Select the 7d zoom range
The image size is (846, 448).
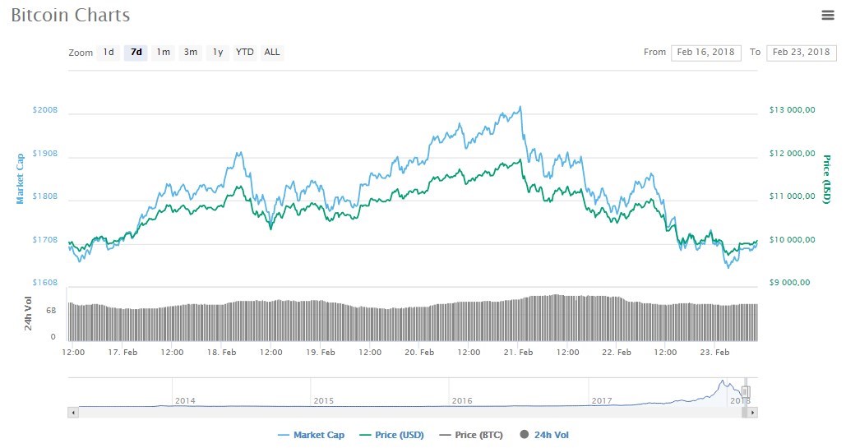[x=136, y=53]
